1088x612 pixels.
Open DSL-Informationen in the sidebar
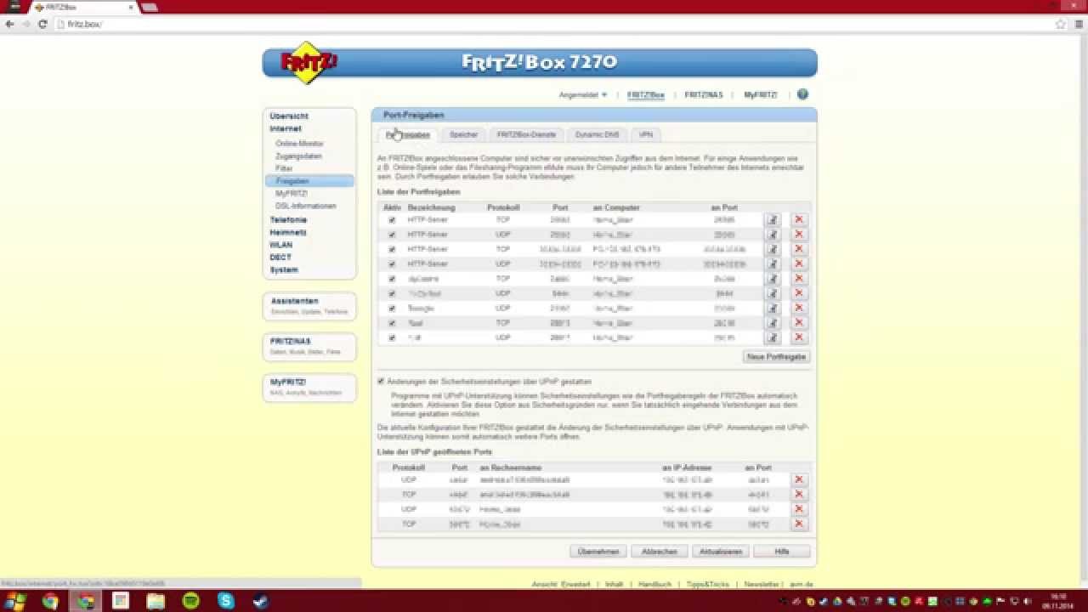(305, 206)
